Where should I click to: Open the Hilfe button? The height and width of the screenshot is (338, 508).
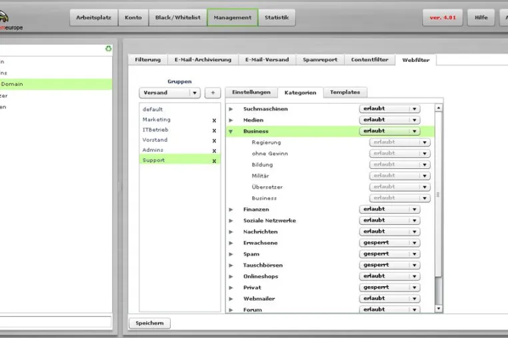[481, 17]
